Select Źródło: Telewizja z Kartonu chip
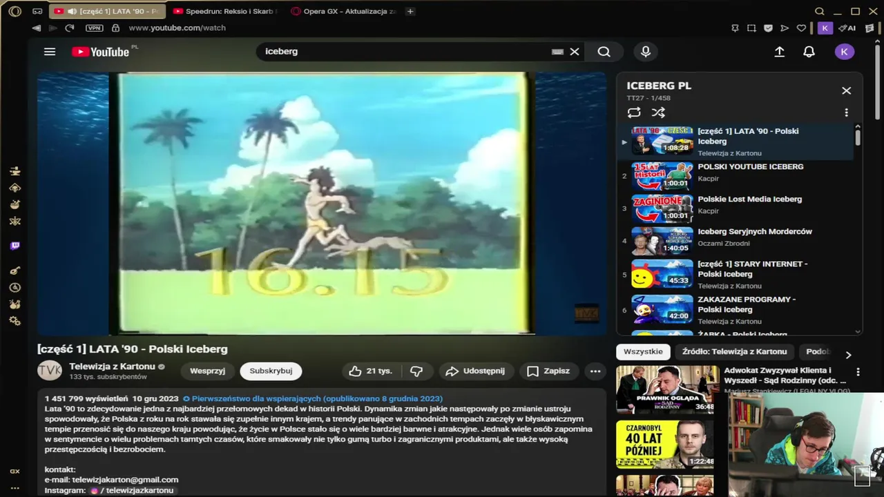Screen dimensions: 884x497 point(734,352)
